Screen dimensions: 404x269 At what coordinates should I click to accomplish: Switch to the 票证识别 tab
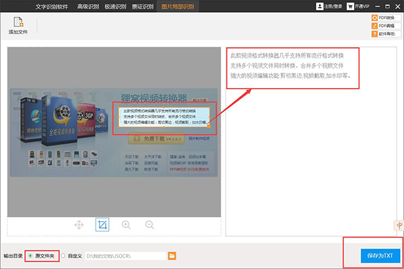pos(143,7)
